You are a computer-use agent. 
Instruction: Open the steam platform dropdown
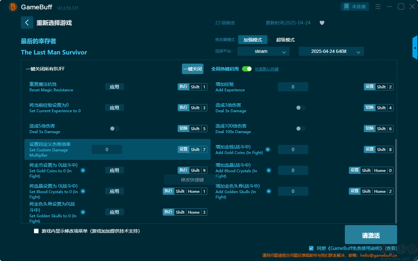pyautogui.click(x=264, y=52)
